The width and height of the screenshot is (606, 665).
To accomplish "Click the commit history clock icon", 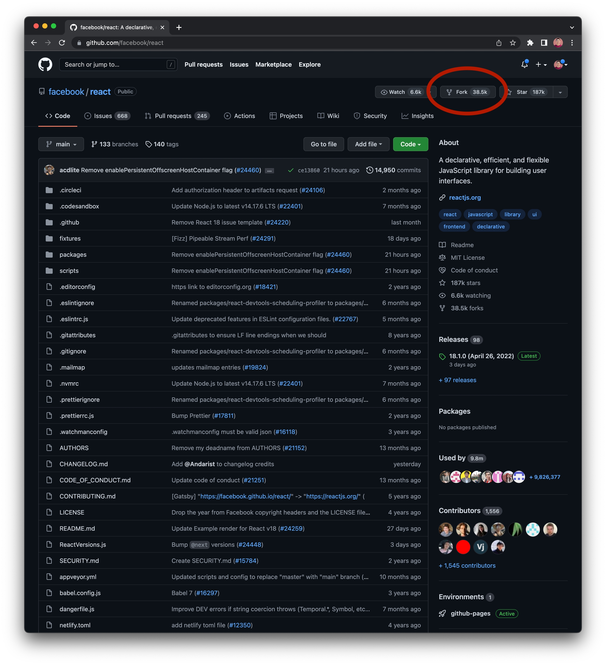I will click(x=370, y=170).
